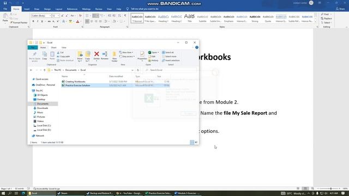Click Find in Word Editing group
This screenshot has height=196, width=349.
(325, 14)
